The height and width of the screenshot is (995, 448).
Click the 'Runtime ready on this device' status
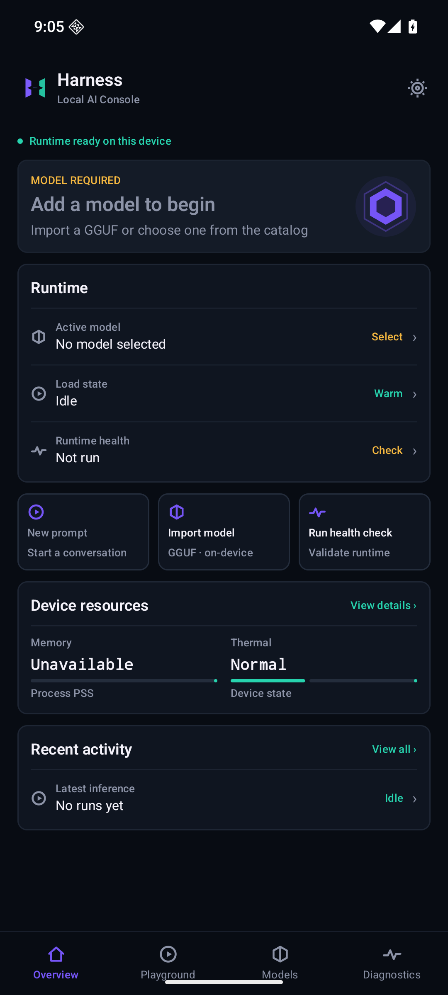click(95, 141)
